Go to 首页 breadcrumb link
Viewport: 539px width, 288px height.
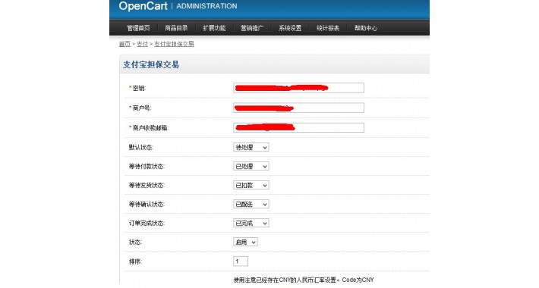click(125, 44)
